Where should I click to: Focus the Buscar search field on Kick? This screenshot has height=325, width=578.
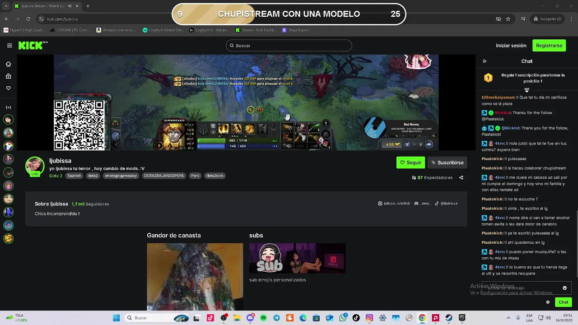[x=289, y=46]
